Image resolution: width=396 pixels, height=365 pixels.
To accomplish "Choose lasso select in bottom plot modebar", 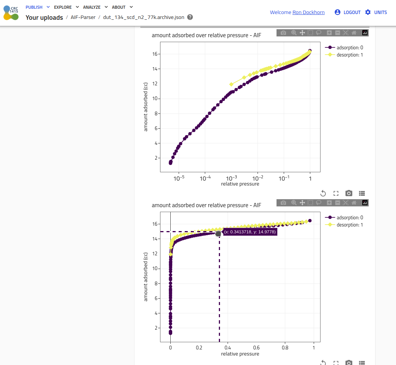I will click(x=319, y=203).
